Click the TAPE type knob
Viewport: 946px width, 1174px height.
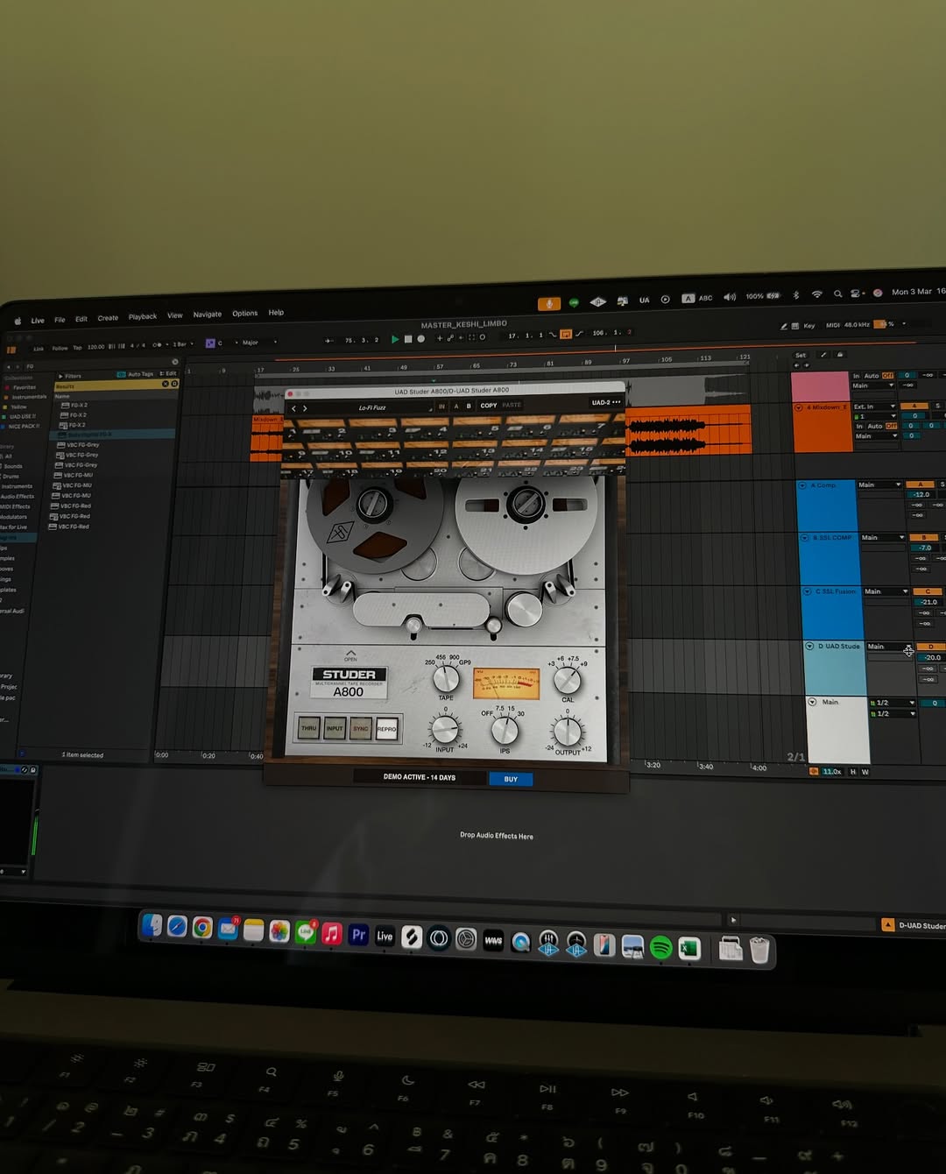pos(446,678)
